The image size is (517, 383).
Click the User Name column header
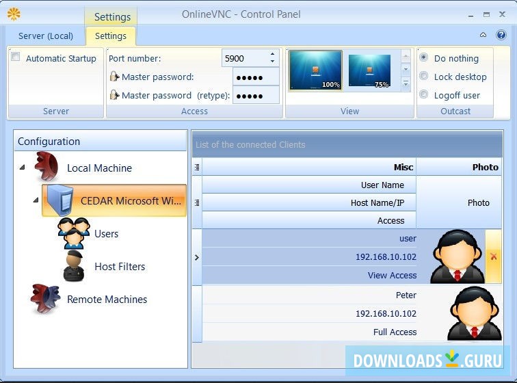point(309,185)
